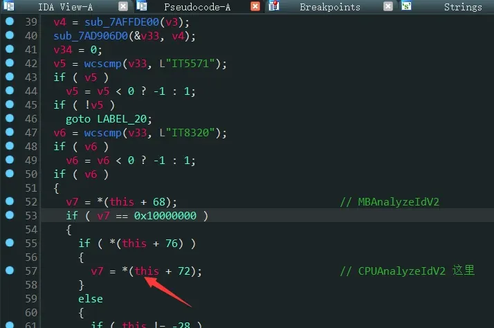
Task: Click offset 76 on line 55
Action: 172,244
